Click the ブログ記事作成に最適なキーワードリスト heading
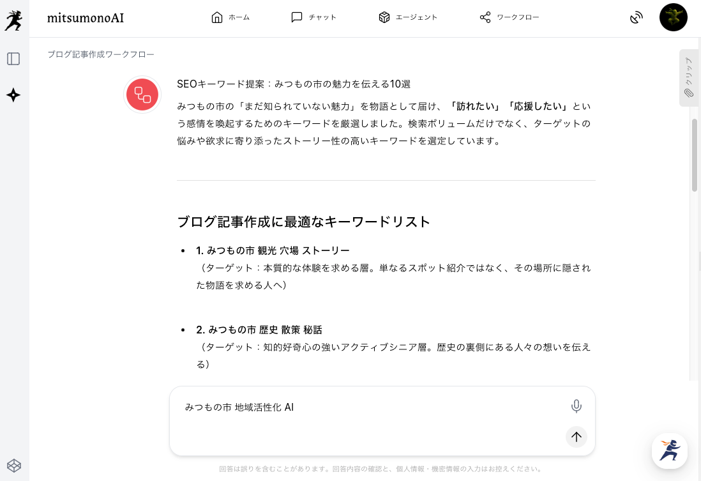 303,222
